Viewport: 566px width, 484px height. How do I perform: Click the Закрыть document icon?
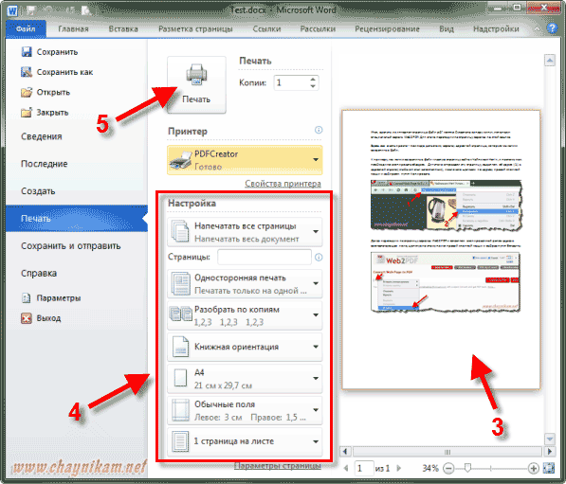[27, 113]
